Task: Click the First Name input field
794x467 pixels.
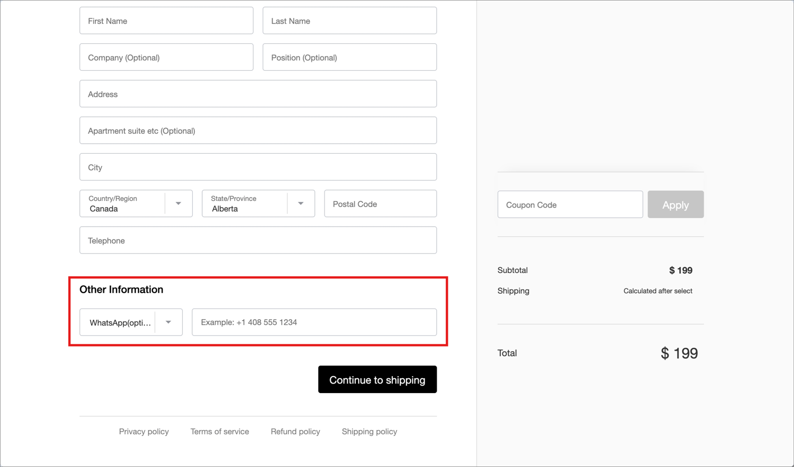Action: coord(166,21)
